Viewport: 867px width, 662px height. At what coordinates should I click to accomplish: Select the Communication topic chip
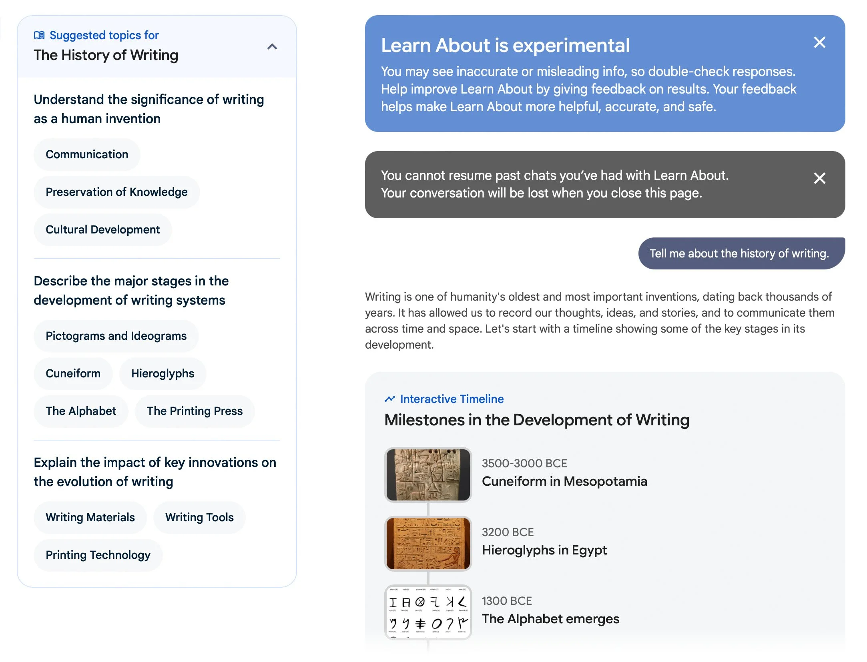pos(87,155)
